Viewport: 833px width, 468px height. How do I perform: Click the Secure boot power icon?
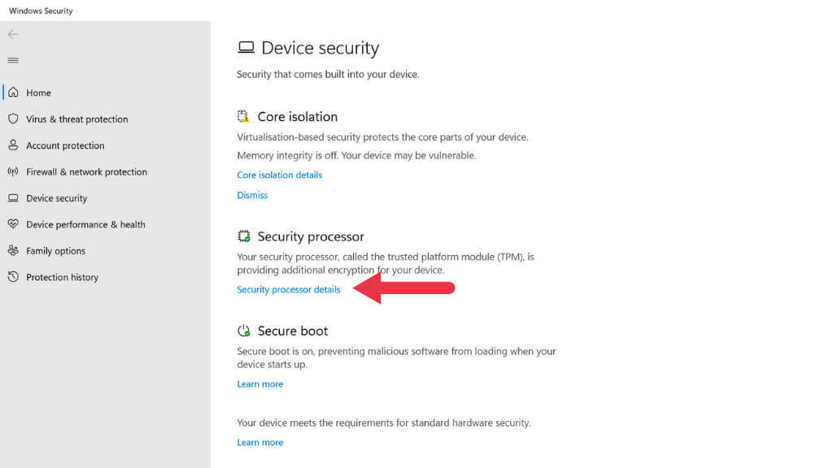tap(243, 331)
